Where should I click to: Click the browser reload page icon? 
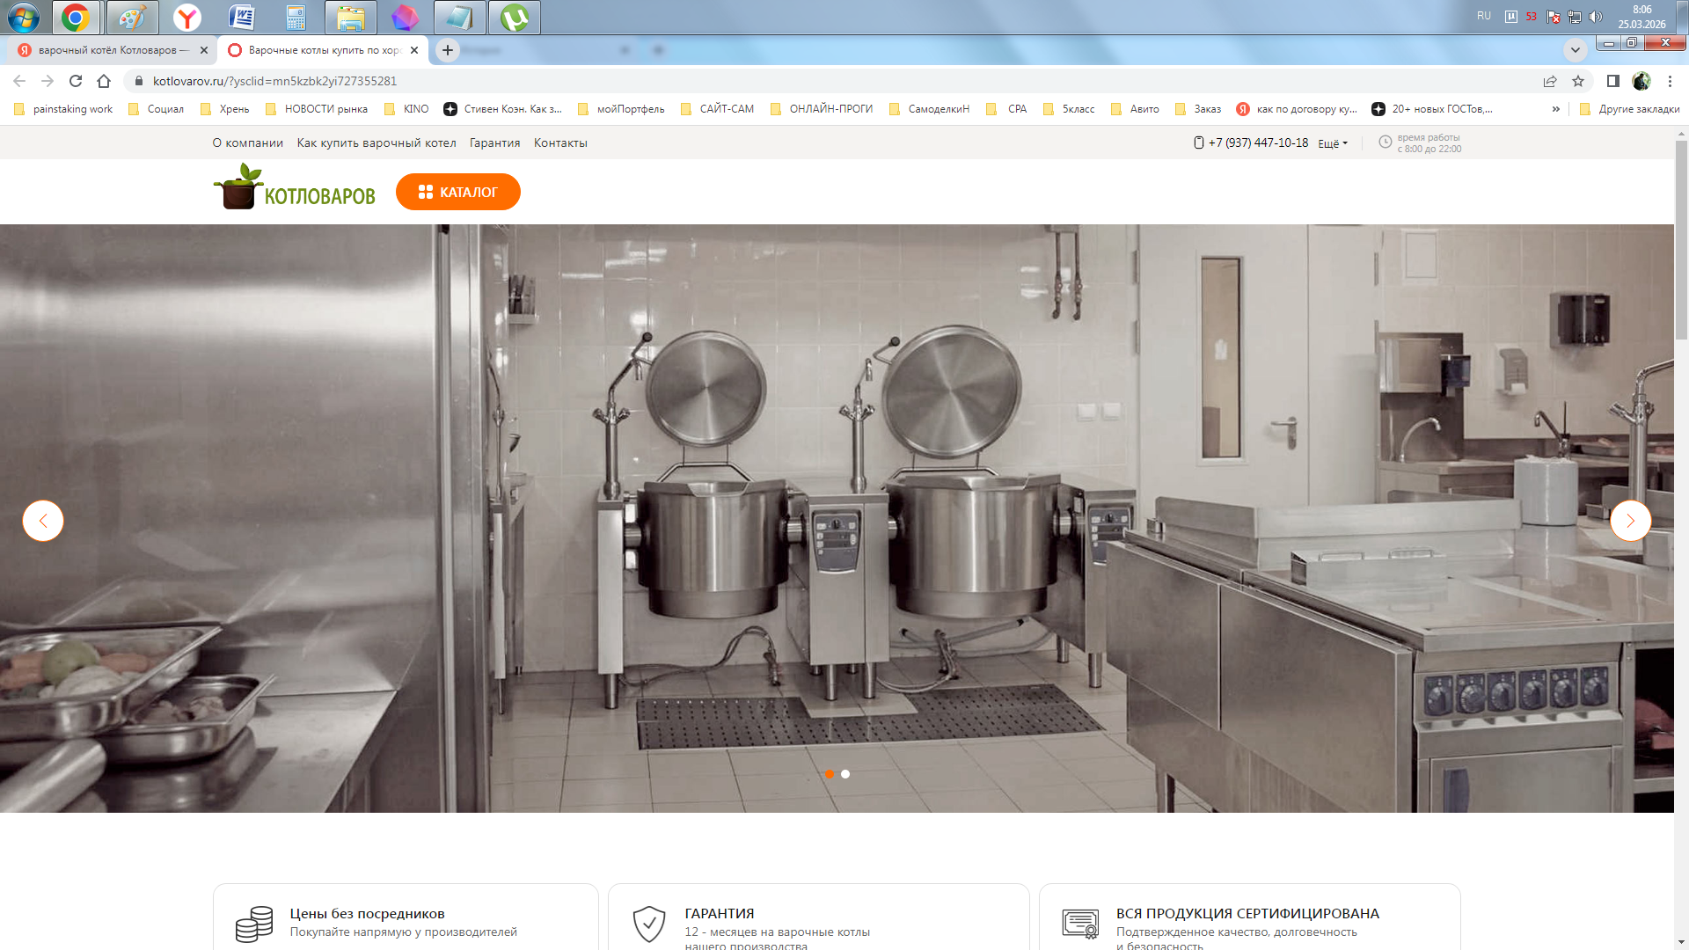point(76,81)
